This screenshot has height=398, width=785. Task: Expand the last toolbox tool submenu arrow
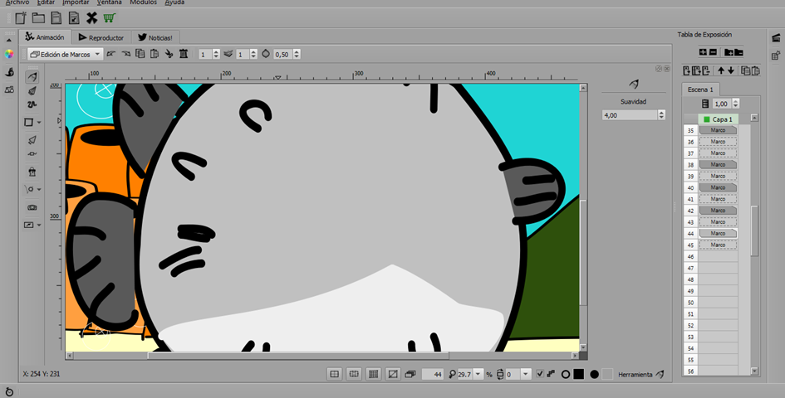tap(39, 226)
